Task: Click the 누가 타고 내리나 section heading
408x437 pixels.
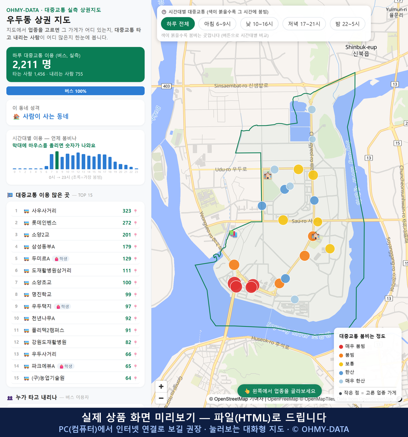Action: (x=36, y=397)
